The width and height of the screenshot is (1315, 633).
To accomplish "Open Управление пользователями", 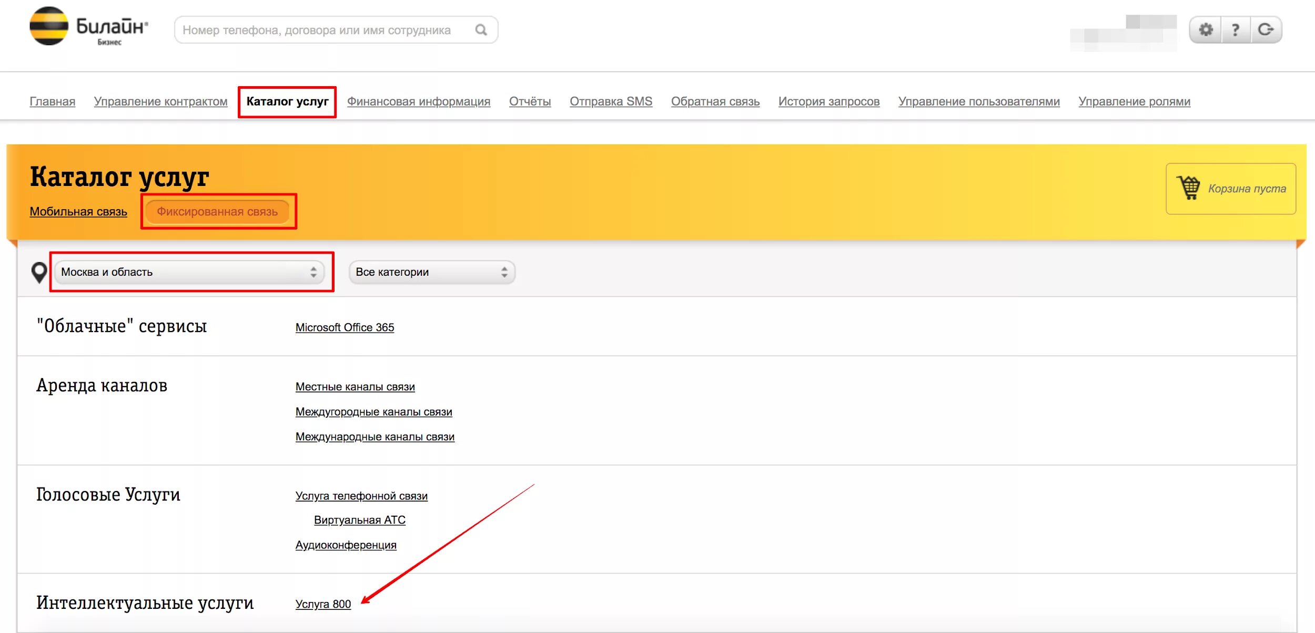I will tap(978, 101).
